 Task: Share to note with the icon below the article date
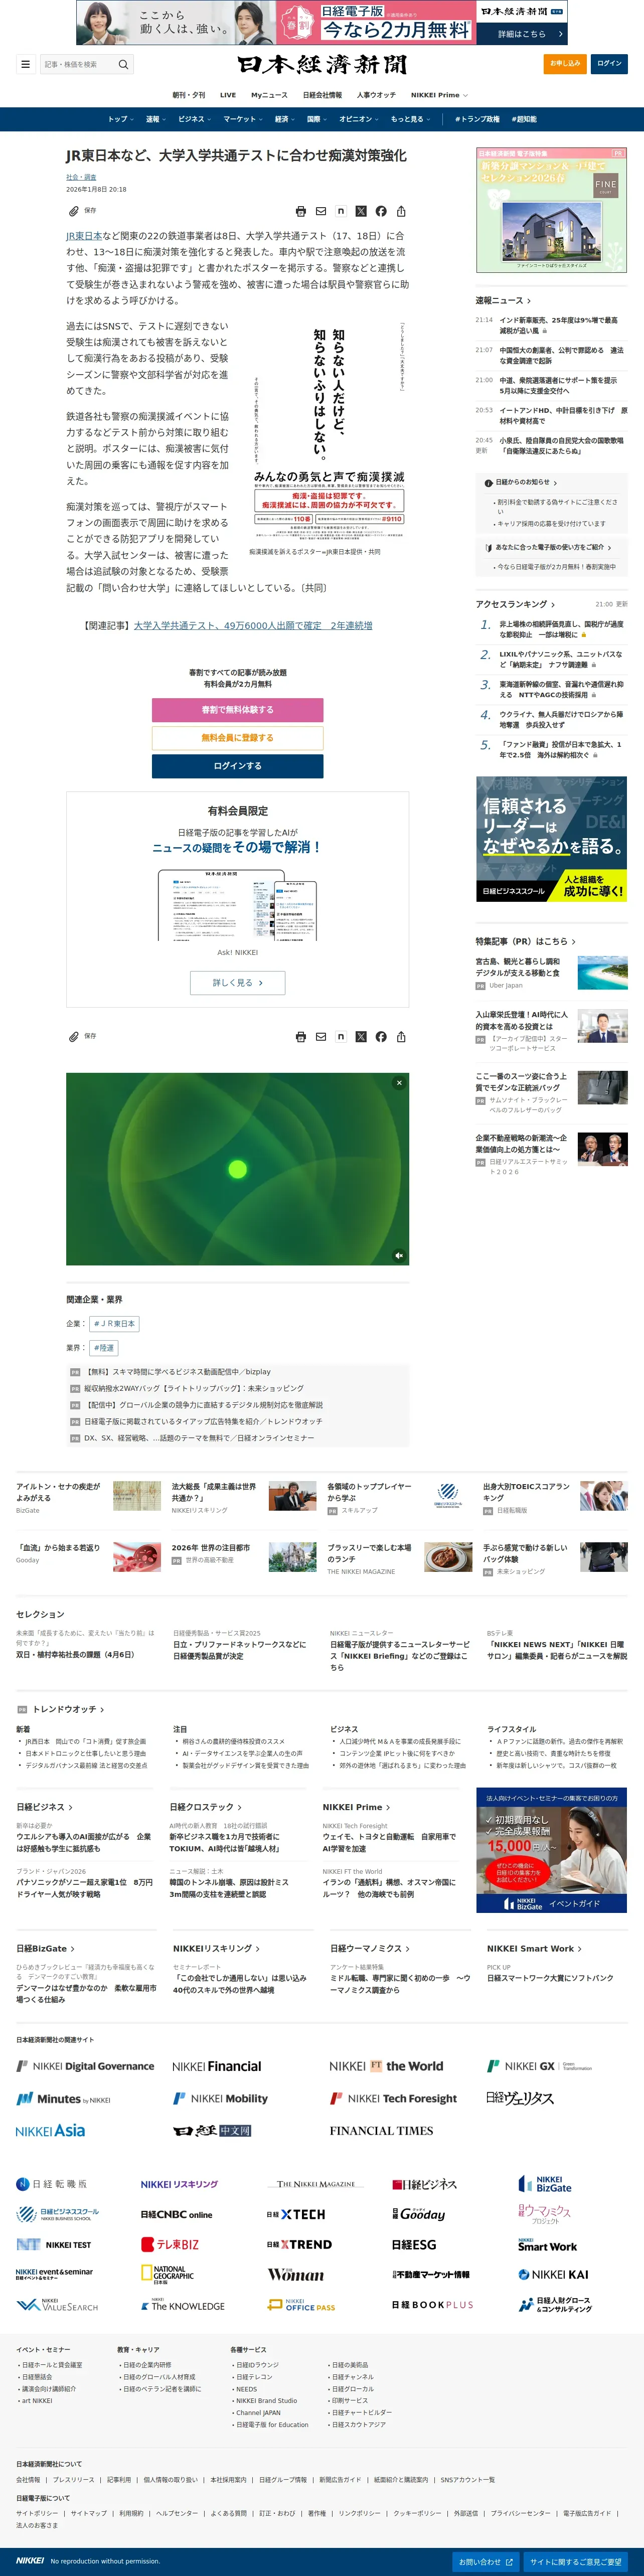coord(341,212)
